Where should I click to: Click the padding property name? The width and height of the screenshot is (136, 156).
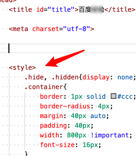pos(53,126)
